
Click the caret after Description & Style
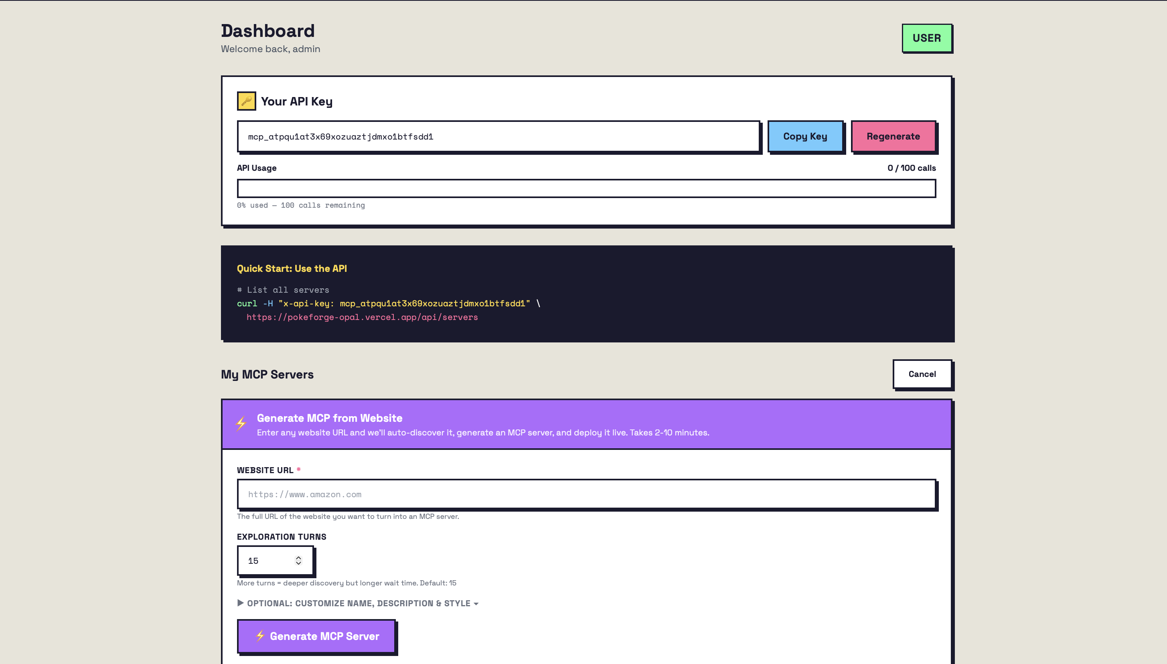[x=476, y=604]
